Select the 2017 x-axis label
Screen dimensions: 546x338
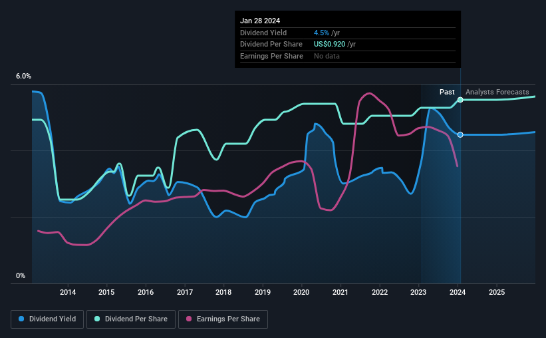coord(185,292)
